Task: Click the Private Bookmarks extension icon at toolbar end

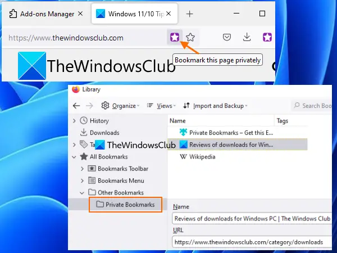Action: 267,38
